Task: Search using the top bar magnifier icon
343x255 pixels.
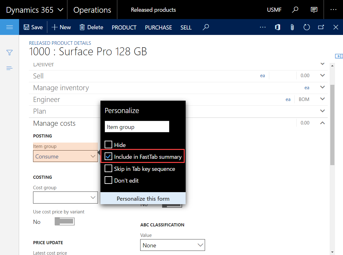Action: coord(295,10)
